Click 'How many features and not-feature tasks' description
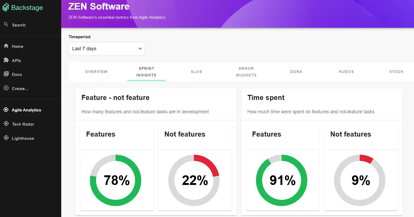This screenshot has height=217, width=414. tap(145, 112)
